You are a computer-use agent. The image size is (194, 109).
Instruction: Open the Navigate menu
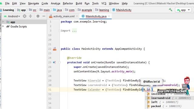click(33, 3)
